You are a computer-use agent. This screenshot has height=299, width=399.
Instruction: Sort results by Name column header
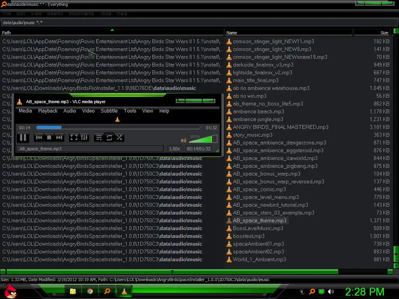289,33
